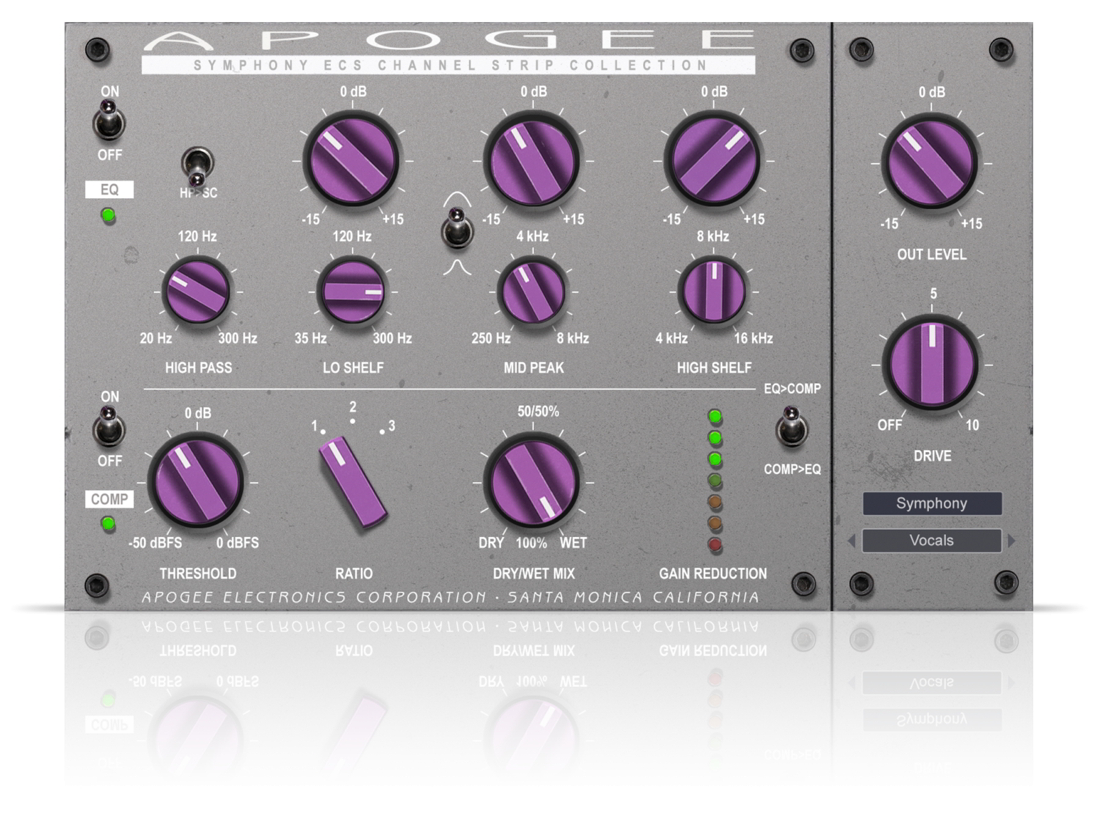Toggle the EQ ON/OFF switch

click(x=109, y=121)
